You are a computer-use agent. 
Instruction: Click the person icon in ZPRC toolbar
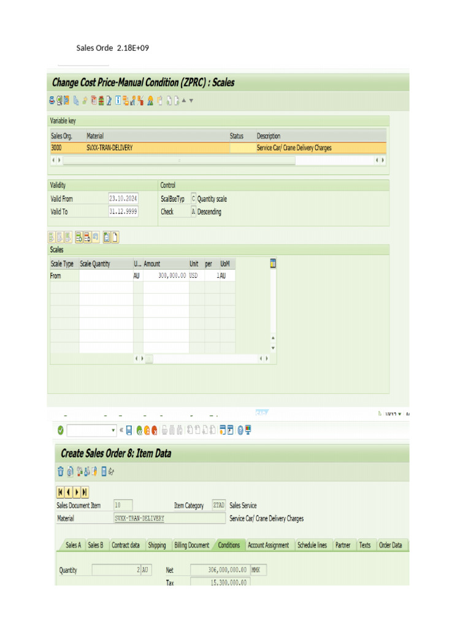click(x=150, y=101)
